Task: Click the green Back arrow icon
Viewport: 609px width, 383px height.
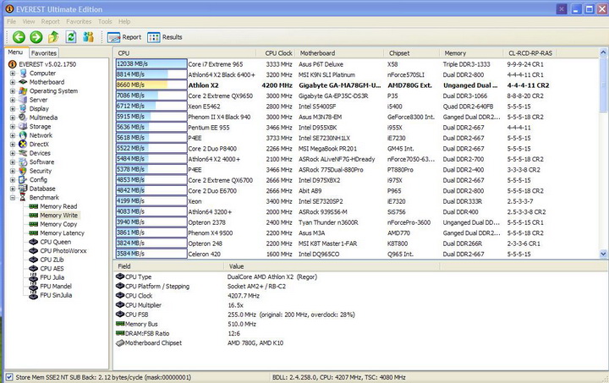Action: point(19,37)
